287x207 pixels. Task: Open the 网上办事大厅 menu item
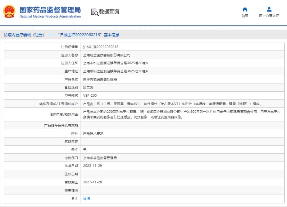pyautogui.click(x=269, y=16)
